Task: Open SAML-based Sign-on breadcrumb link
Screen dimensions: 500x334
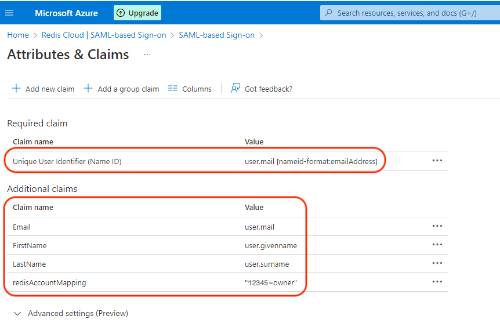Action: [216, 35]
